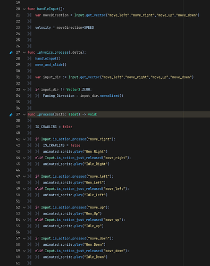Collapse the handleInput function on line 20
210x266 pixels.
(x=24, y=9)
